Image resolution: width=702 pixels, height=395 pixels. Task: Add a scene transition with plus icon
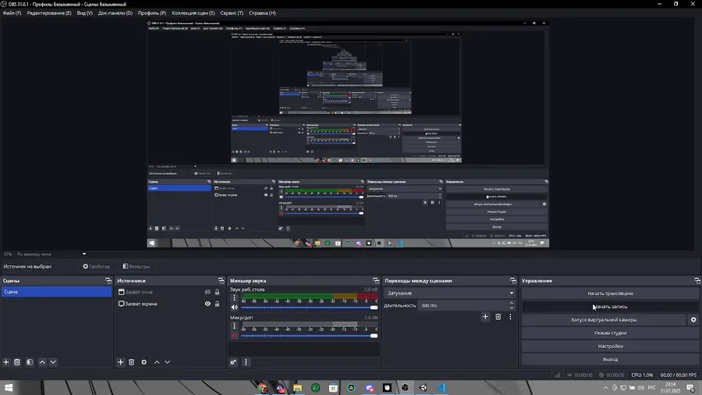(x=485, y=317)
